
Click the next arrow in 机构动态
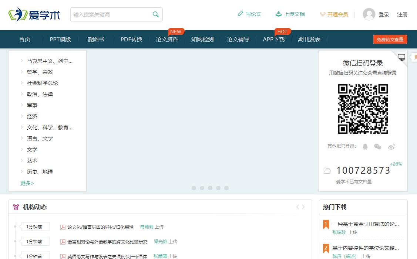click(303, 207)
